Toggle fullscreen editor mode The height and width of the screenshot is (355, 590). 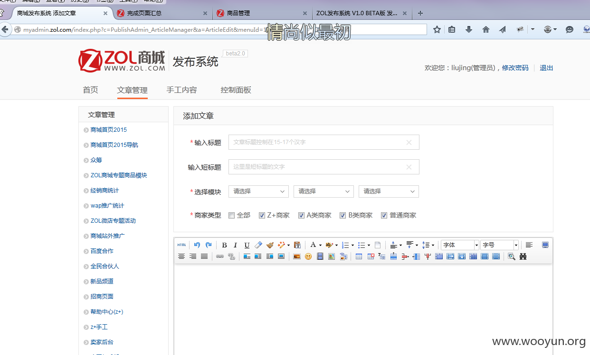pyautogui.click(x=545, y=245)
